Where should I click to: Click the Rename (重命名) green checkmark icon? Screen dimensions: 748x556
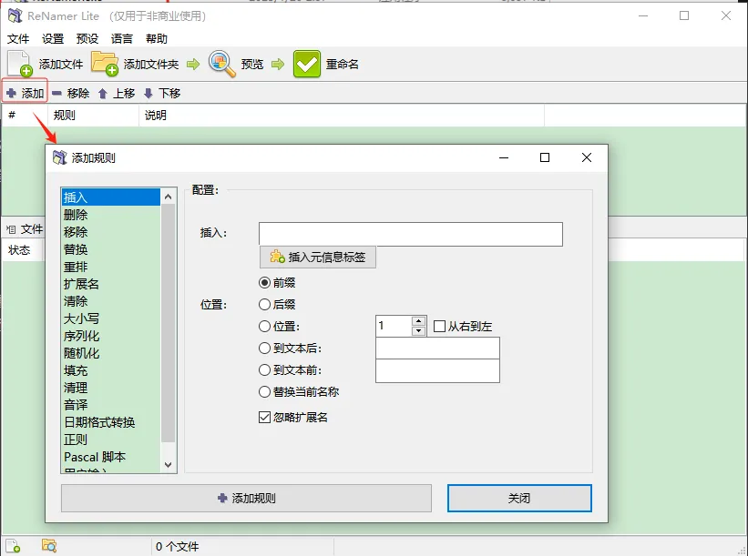(x=307, y=64)
